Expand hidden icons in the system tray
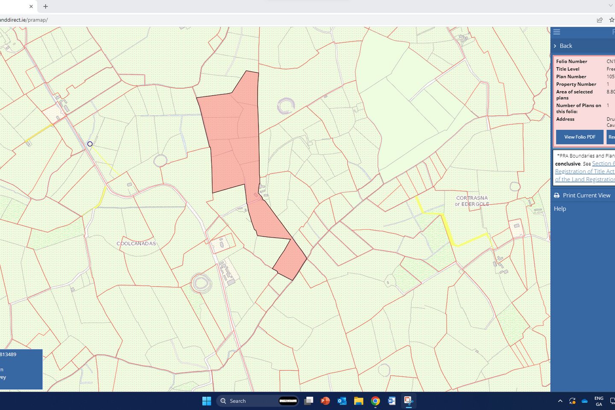The image size is (615, 410). [560, 401]
